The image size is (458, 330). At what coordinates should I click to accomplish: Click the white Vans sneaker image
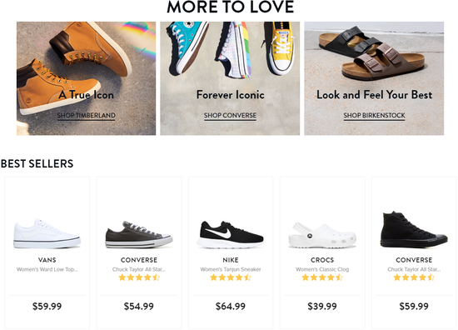pyautogui.click(x=47, y=233)
